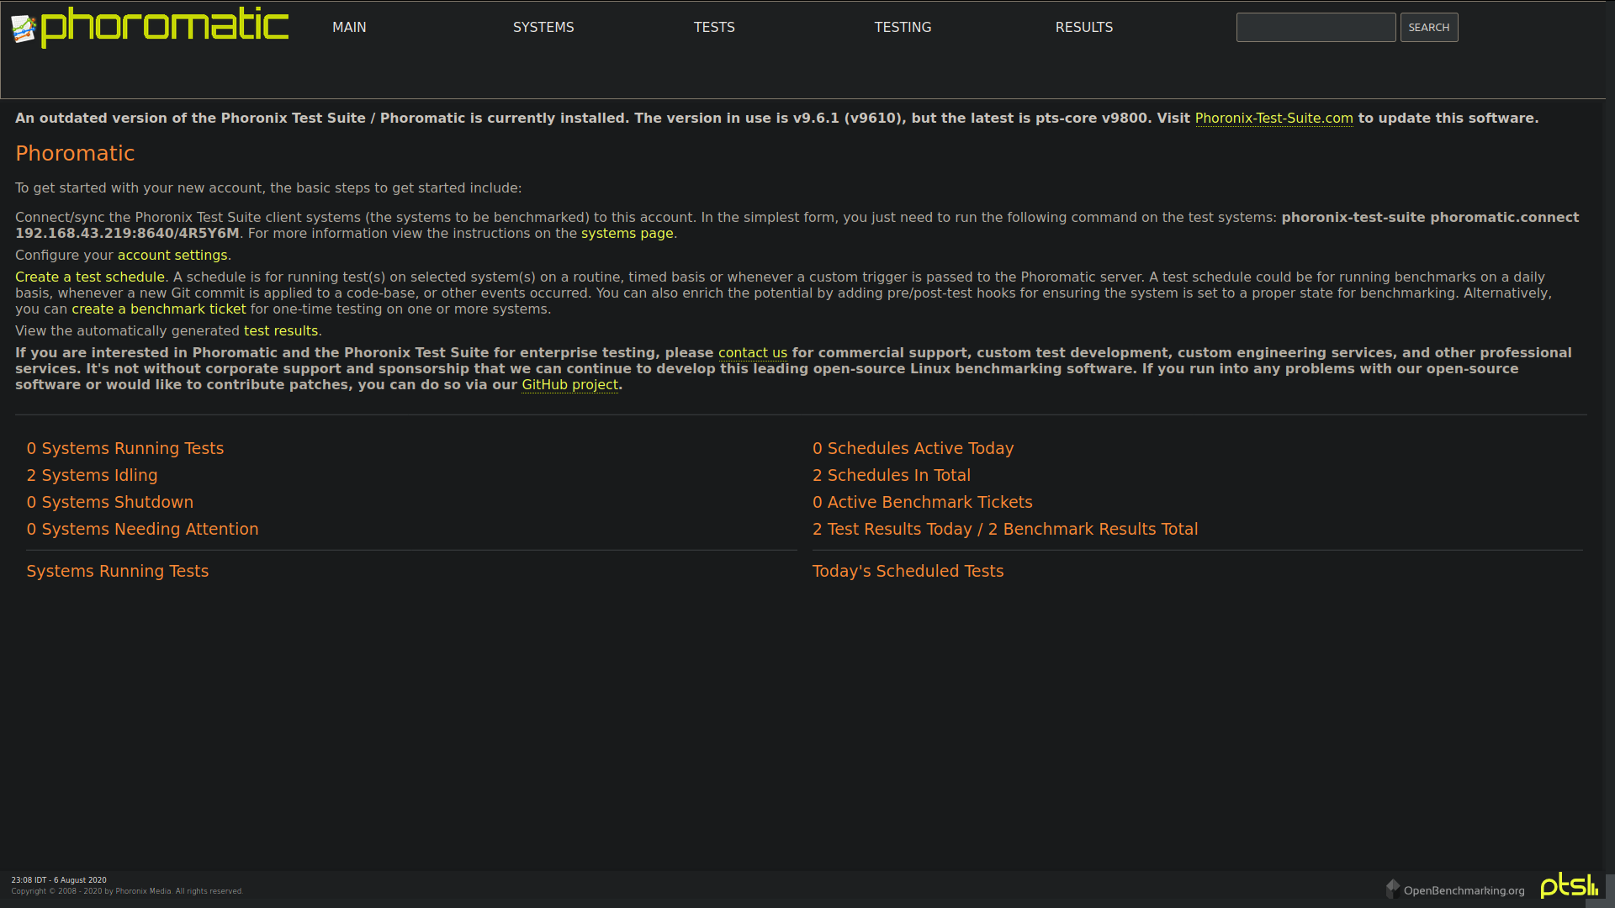Image resolution: width=1615 pixels, height=908 pixels.
Task: Click the Phoromatic logo icon
Action: click(24, 29)
